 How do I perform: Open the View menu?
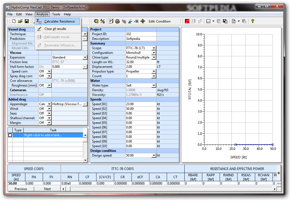(29, 14)
